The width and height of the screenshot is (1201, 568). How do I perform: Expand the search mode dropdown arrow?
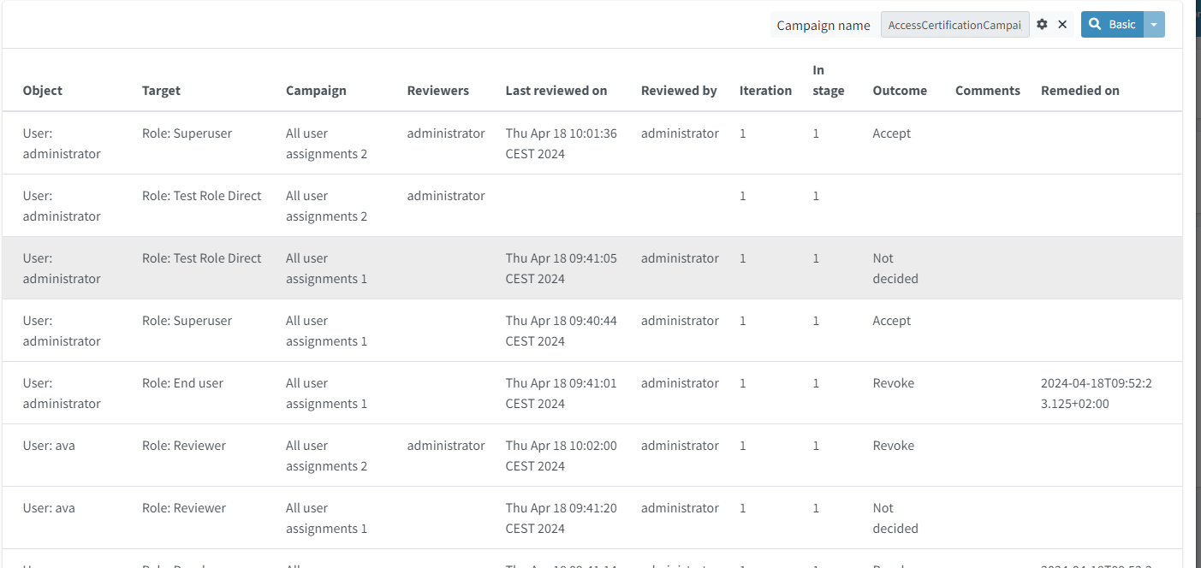click(x=1154, y=25)
